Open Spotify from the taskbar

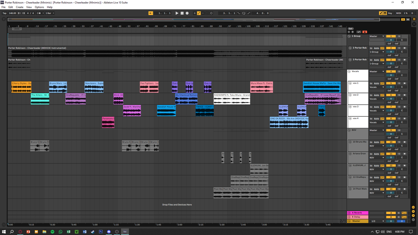pyautogui.click(x=53, y=232)
